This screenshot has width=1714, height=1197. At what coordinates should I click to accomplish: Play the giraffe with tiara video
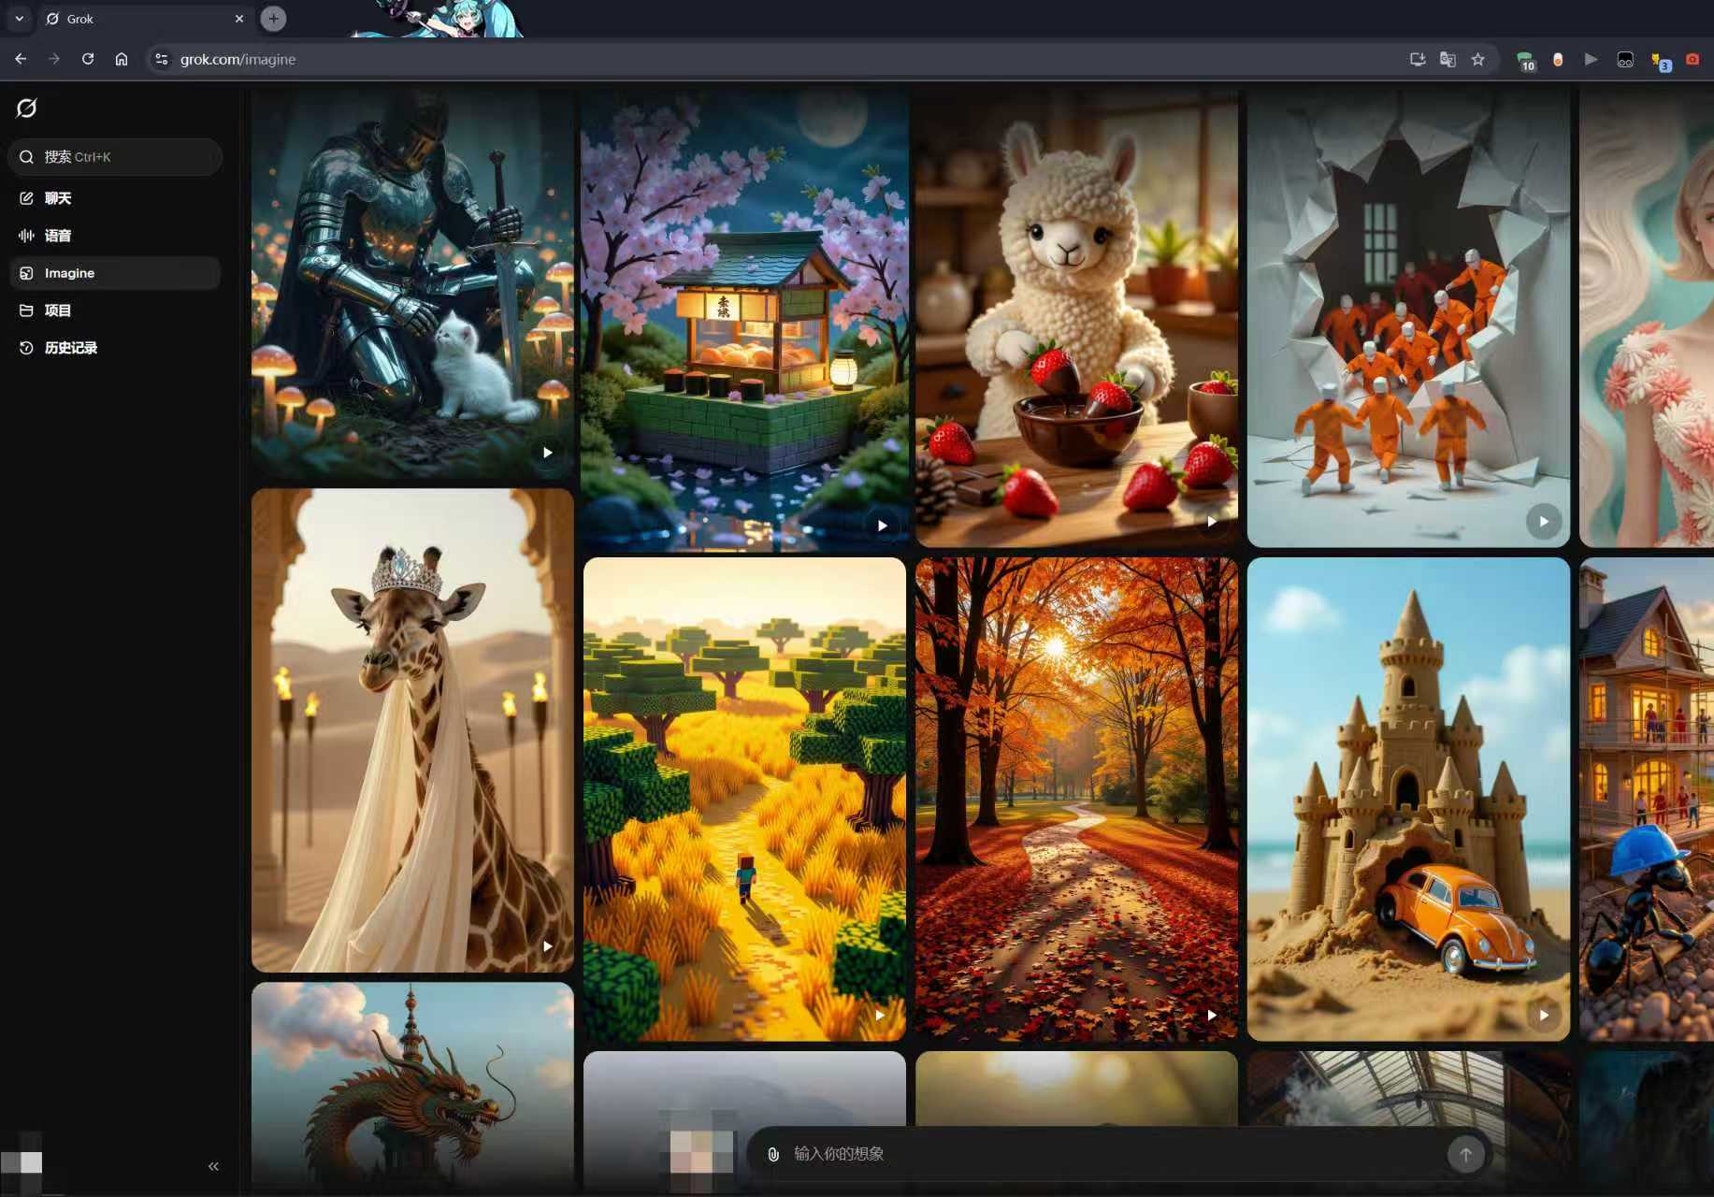547,946
